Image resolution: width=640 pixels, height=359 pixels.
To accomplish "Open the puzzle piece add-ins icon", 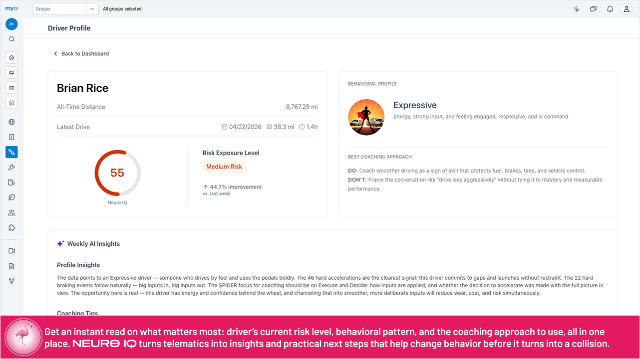I will 11,227.
